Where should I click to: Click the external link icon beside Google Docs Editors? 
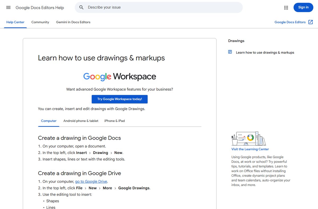(311, 22)
